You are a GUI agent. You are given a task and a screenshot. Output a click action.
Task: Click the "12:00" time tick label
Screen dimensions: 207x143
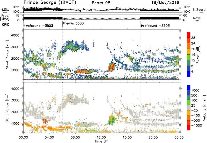pos(101,138)
